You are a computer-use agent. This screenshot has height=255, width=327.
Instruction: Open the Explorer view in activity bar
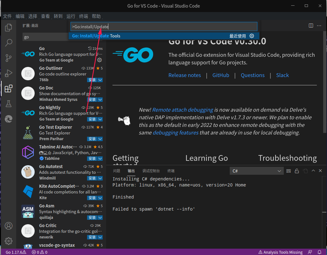click(x=8, y=28)
